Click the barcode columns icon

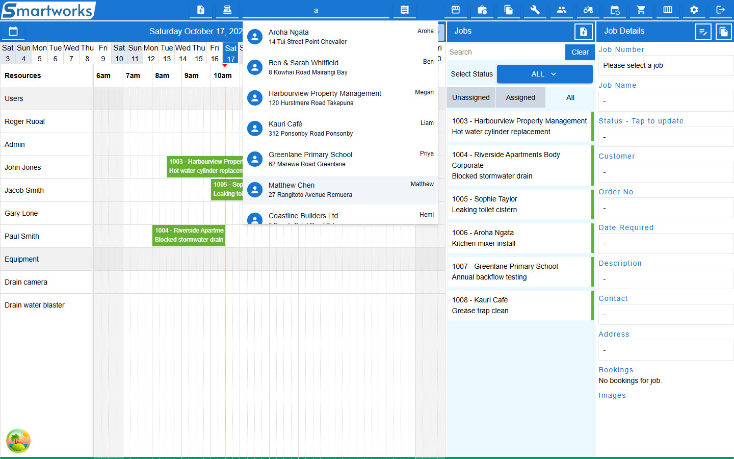(x=668, y=10)
